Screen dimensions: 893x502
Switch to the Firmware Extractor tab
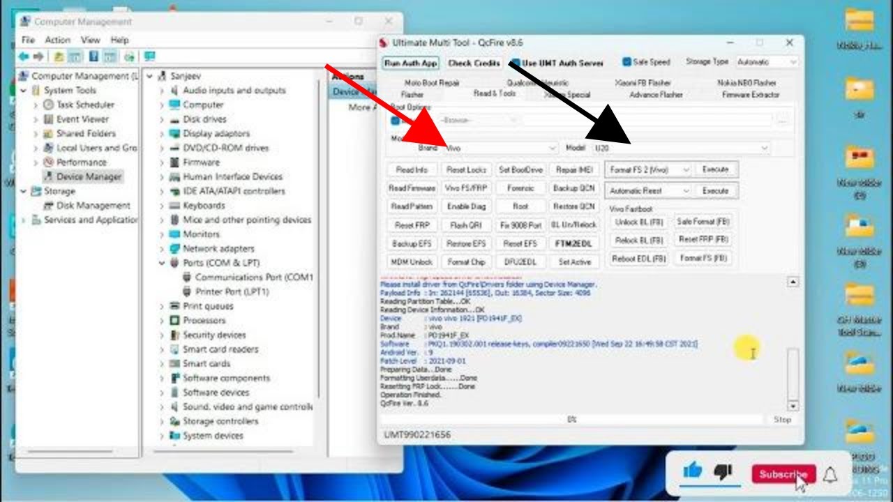(751, 94)
